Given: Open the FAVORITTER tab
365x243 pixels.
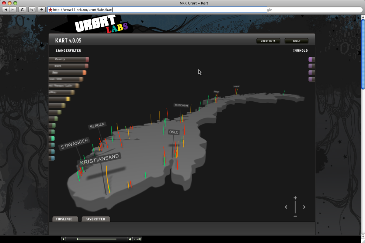Looking at the screenshot, I should [96, 219].
